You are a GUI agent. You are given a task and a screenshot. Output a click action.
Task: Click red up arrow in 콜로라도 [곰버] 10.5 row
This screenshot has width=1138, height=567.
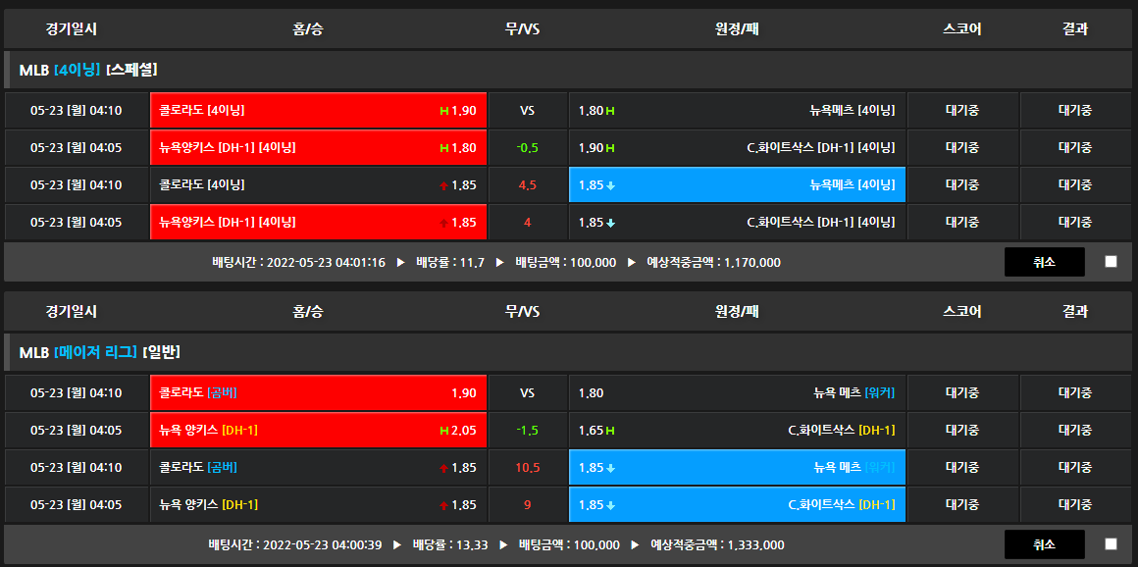(x=443, y=468)
